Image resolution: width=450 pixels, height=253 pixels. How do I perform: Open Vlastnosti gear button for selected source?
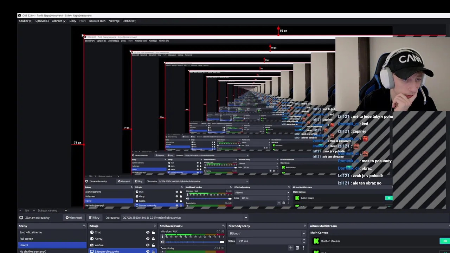pos(73,218)
